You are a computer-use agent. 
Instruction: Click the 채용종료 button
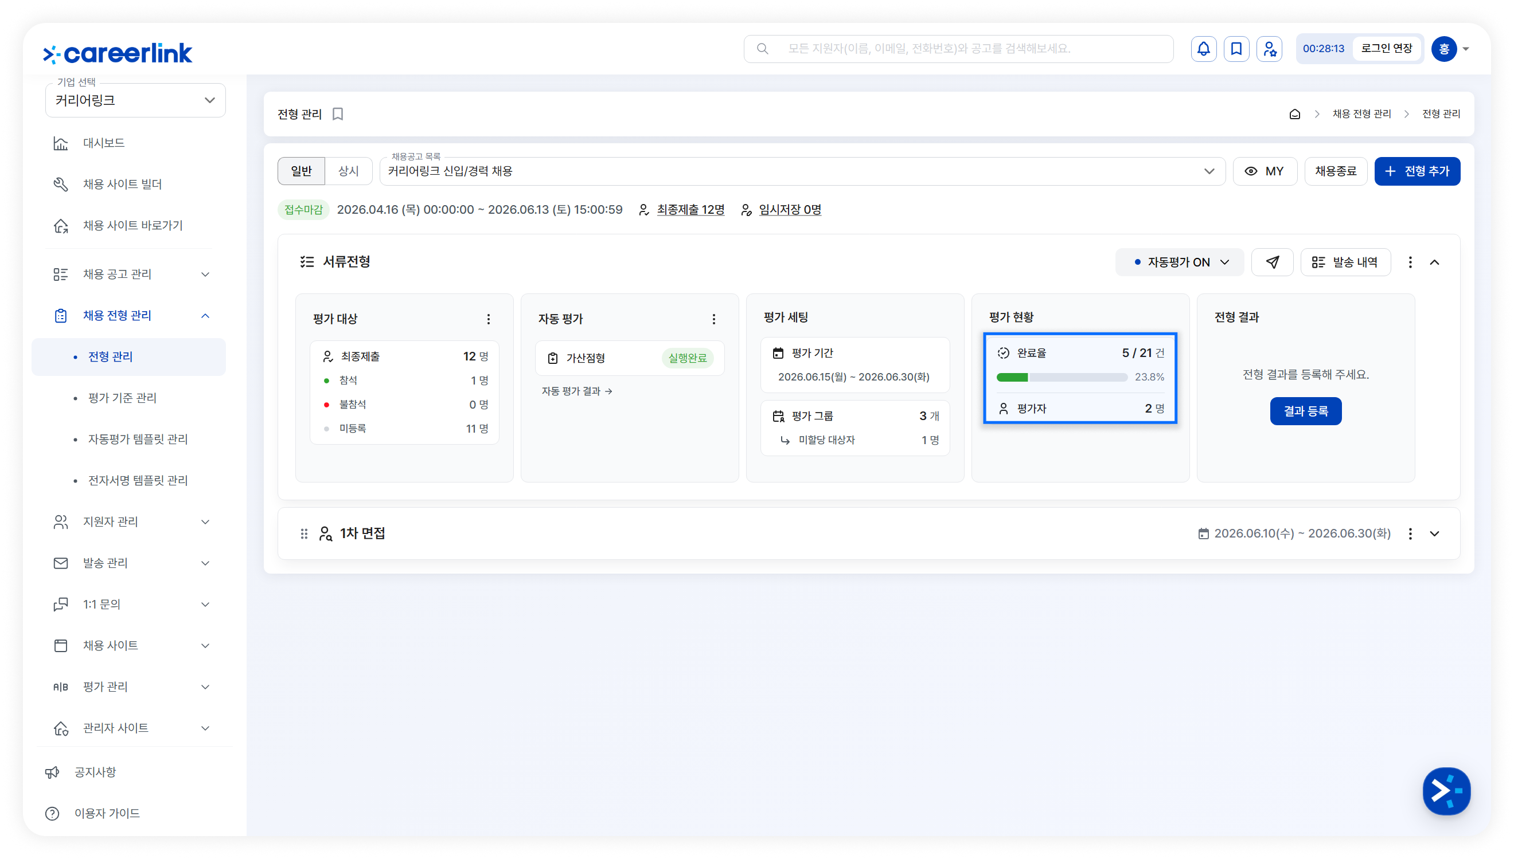tap(1335, 171)
